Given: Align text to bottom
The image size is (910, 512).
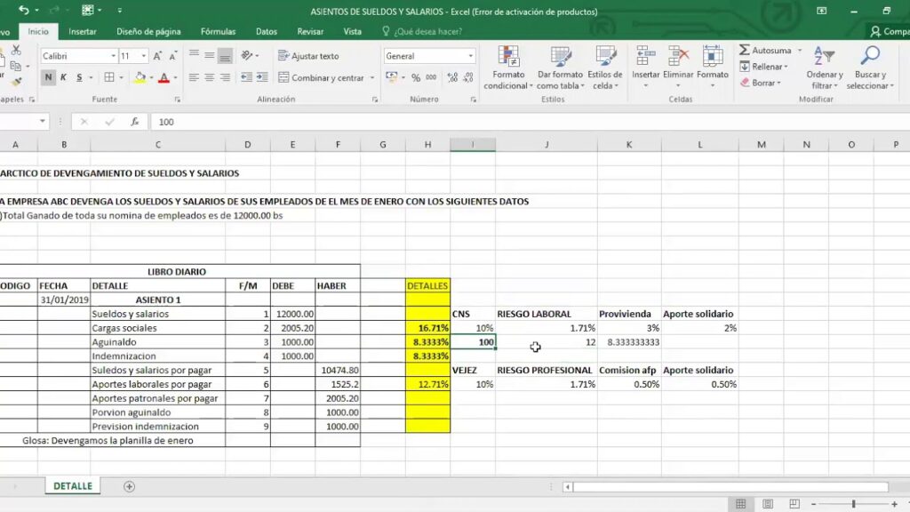Looking at the screenshot, I should [x=225, y=55].
